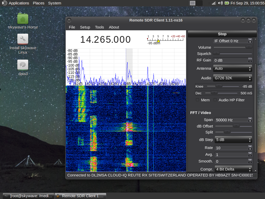The height and width of the screenshot is (199, 265).
Task: Click the -85 dB Knee value
Action: point(247,87)
